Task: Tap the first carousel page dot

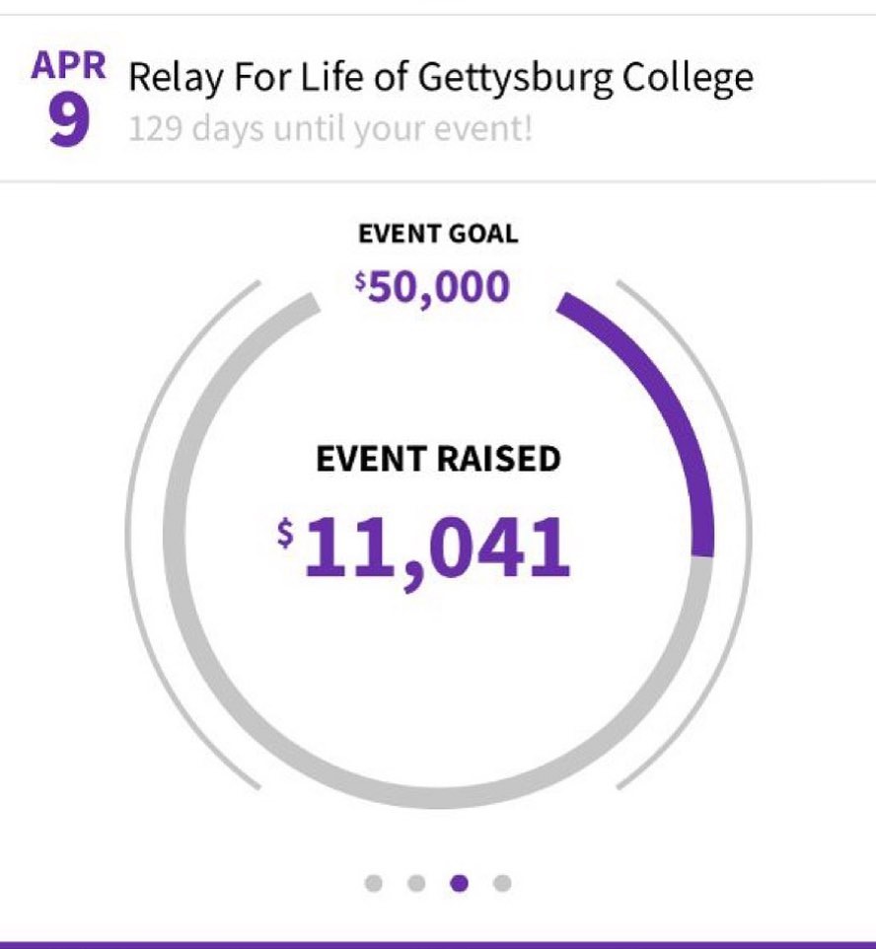Action: [374, 883]
